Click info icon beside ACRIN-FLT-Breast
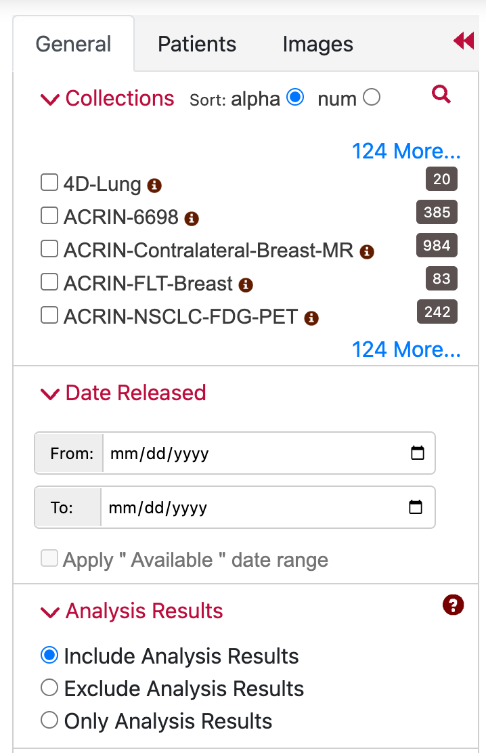The image size is (486, 753). [x=246, y=285]
